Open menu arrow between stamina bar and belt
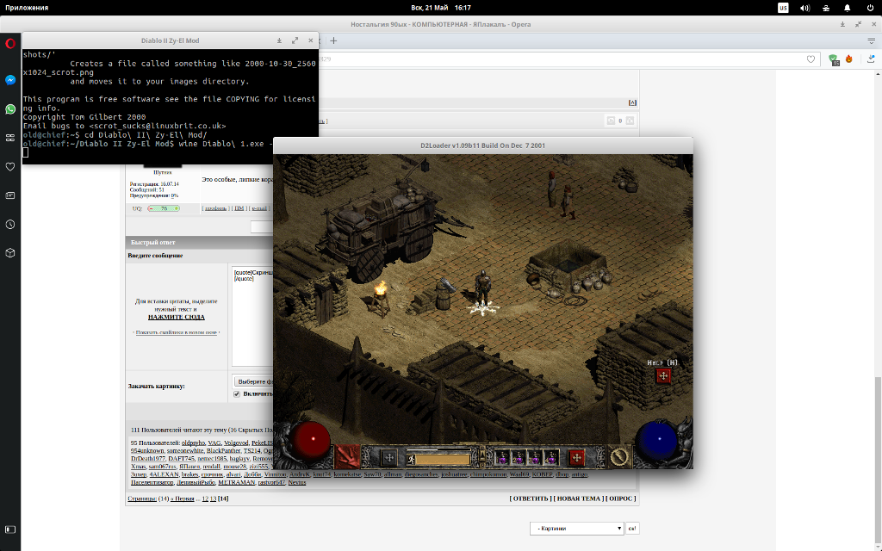 [x=482, y=458]
